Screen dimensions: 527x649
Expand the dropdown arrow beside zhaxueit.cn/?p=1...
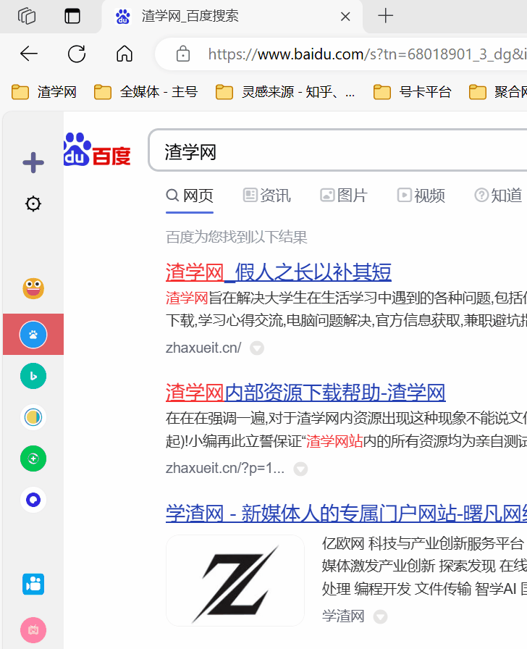pos(300,469)
